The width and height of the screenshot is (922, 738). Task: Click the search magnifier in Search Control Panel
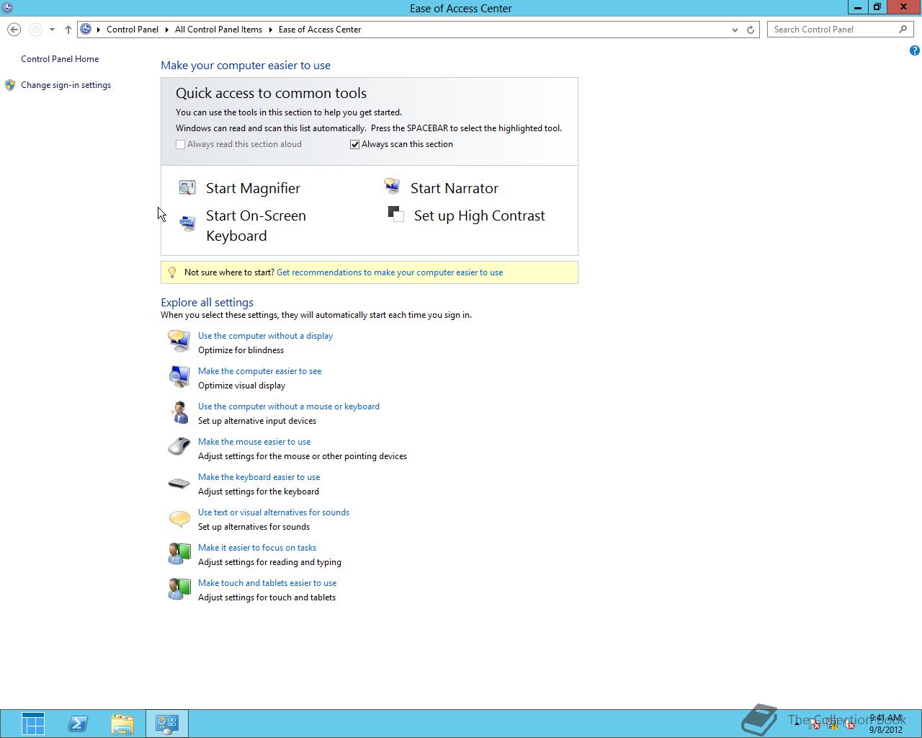[903, 30]
